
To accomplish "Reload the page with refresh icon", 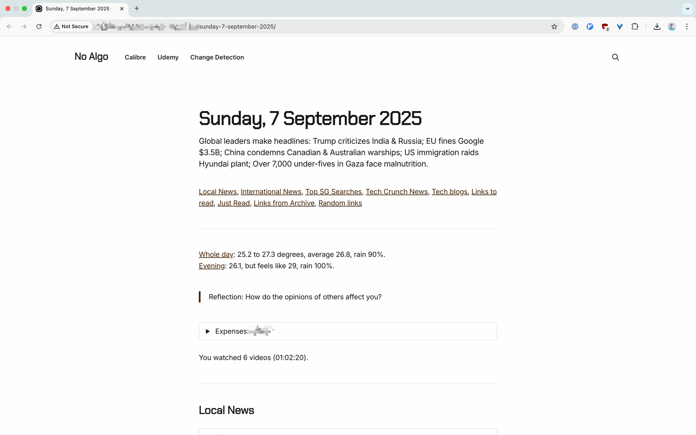I will (39, 26).
